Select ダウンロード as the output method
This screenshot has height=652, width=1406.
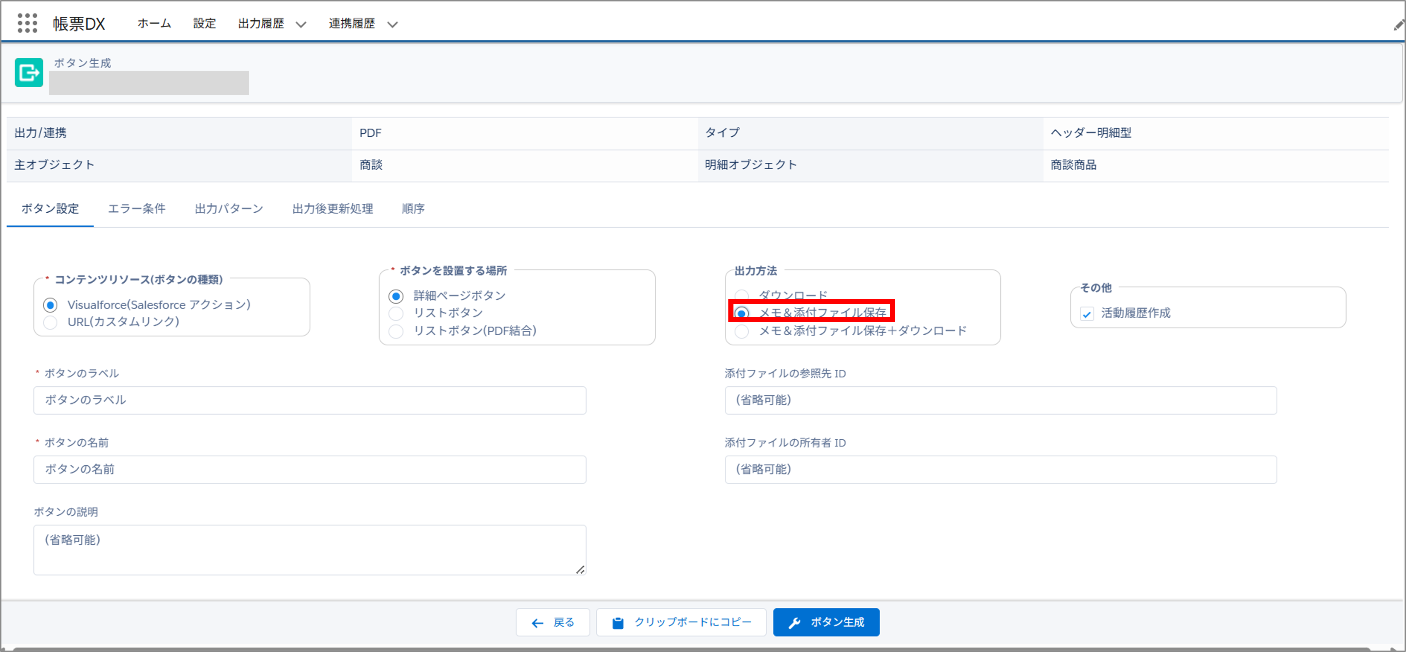click(741, 295)
